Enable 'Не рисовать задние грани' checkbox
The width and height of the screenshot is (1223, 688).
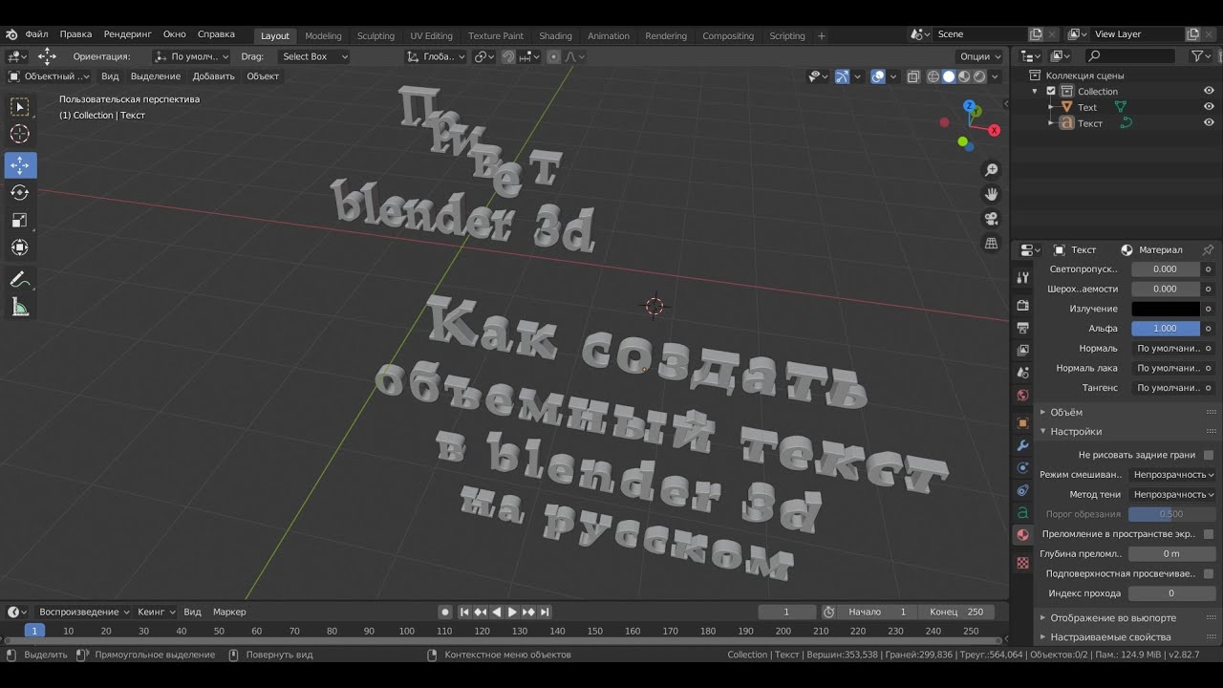(1209, 455)
